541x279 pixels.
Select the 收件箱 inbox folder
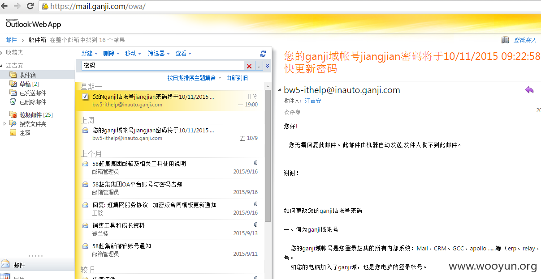27,75
